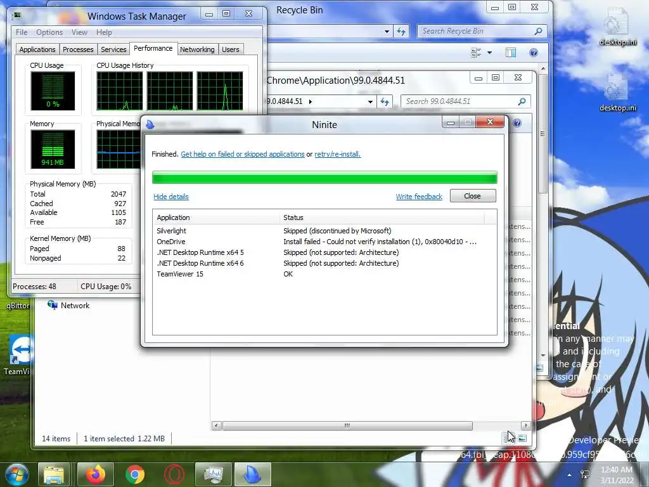Open the View menu in Task Manager
The image size is (649, 487).
[x=79, y=32]
